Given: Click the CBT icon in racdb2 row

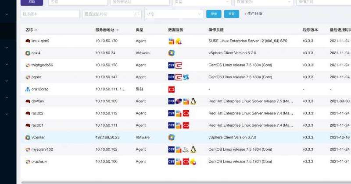Looking at the screenshot, I should [171, 113].
